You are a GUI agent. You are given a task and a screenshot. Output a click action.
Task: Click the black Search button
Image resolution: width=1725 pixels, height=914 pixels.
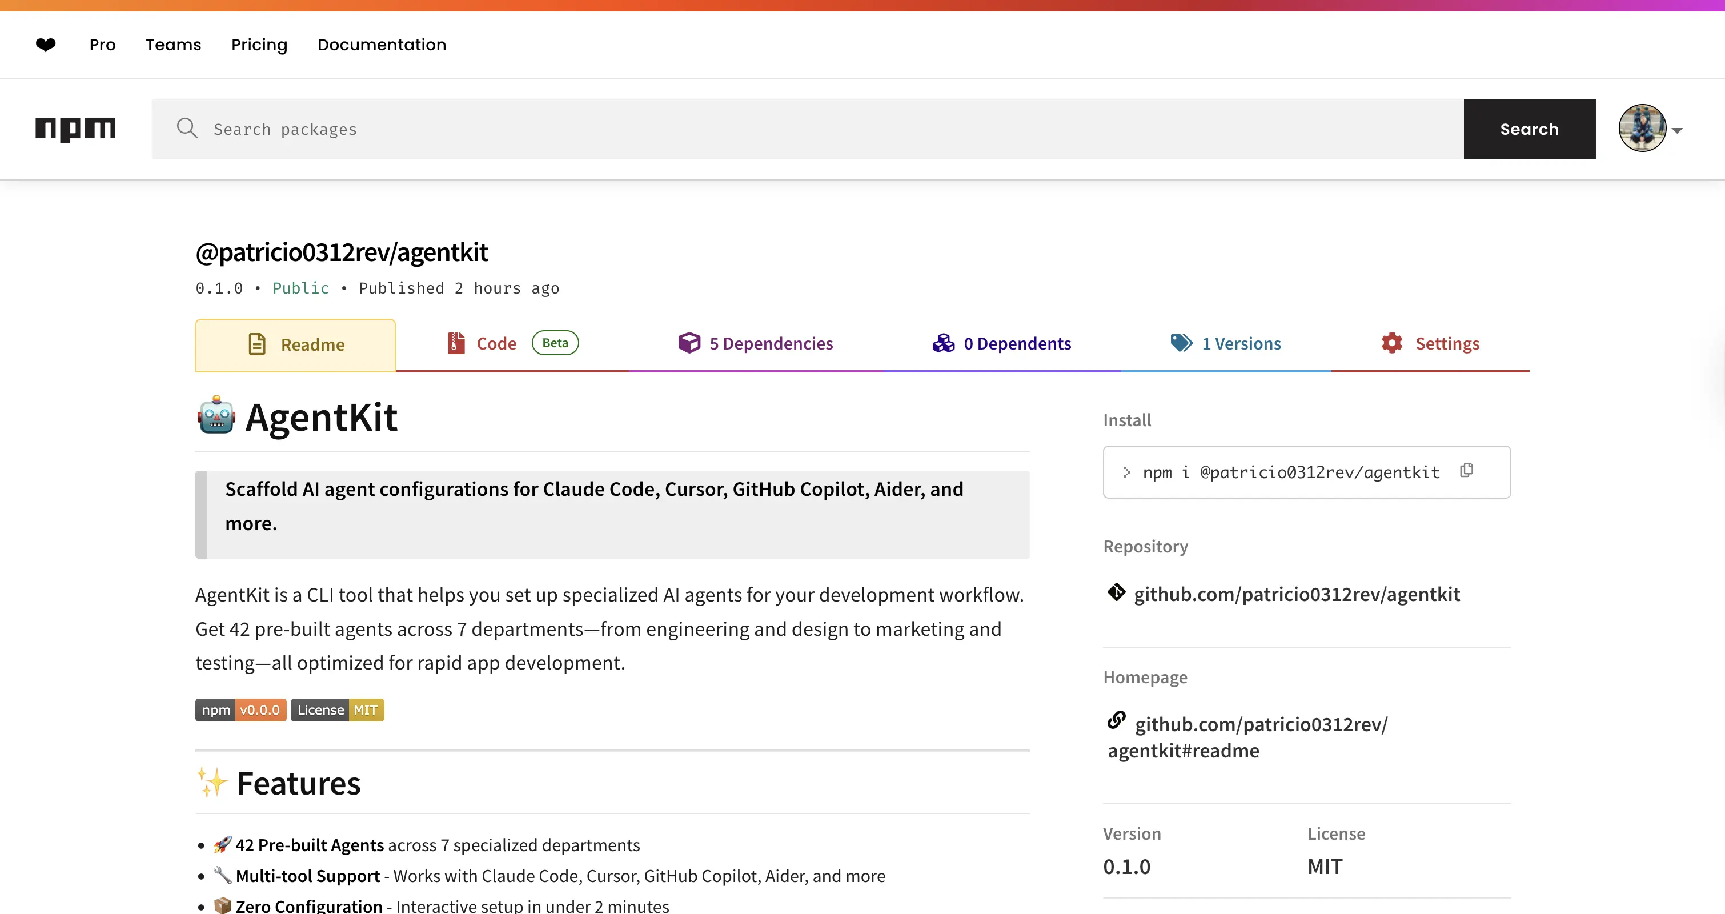click(x=1530, y=129)
